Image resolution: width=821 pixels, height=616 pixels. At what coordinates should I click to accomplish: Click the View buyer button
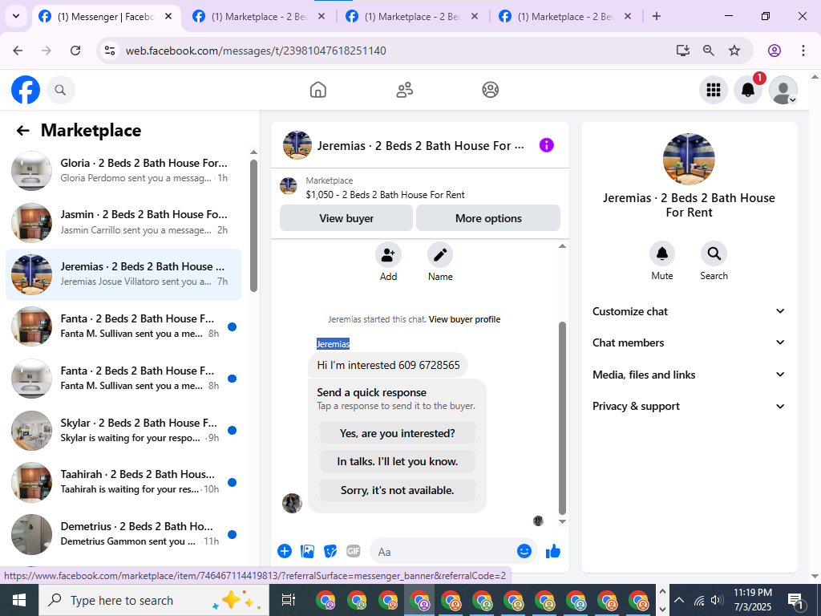pyautogui.click(x=346, y=218)
